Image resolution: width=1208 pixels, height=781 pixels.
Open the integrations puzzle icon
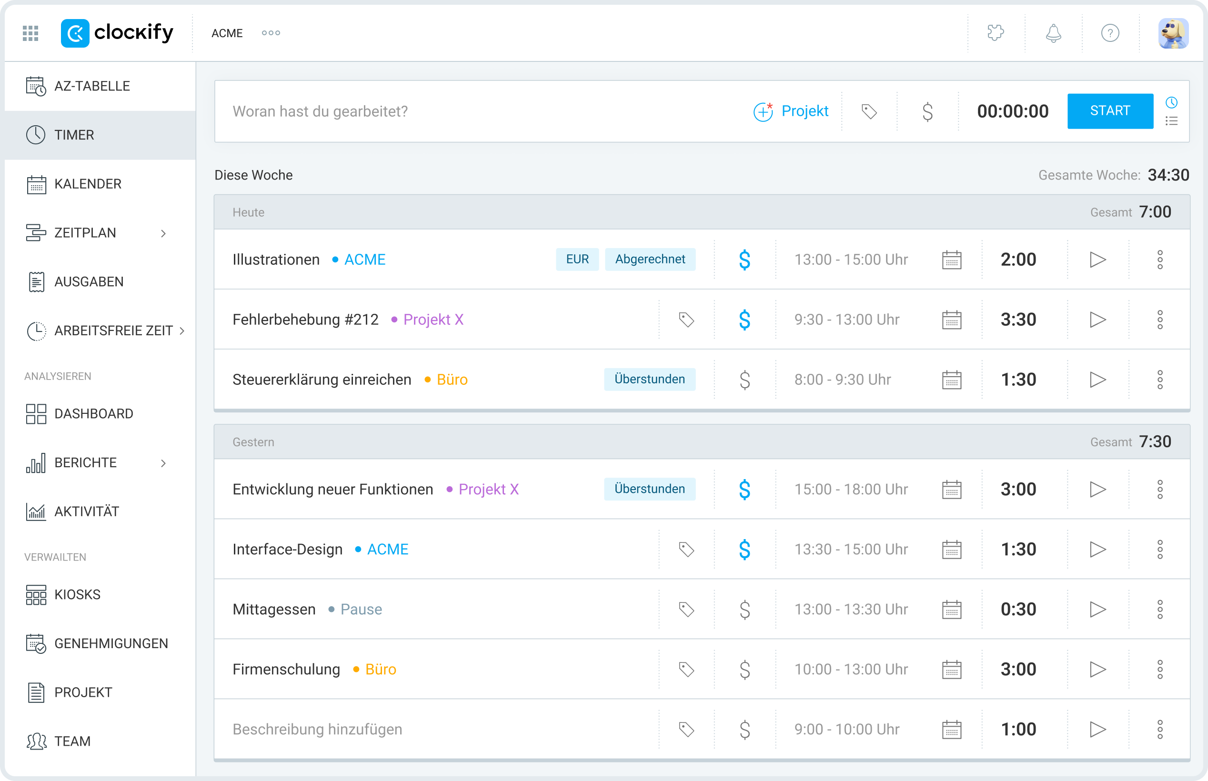click(995, 32)
